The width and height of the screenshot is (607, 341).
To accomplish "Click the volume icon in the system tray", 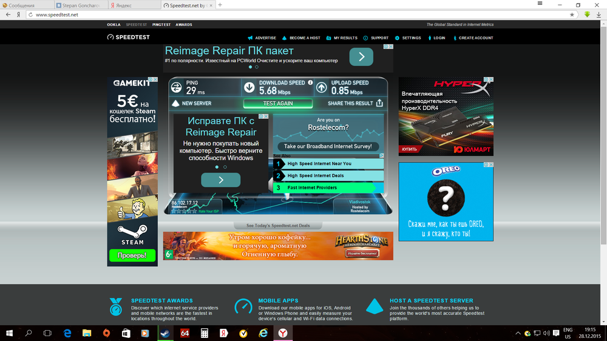I will point(546,333).
